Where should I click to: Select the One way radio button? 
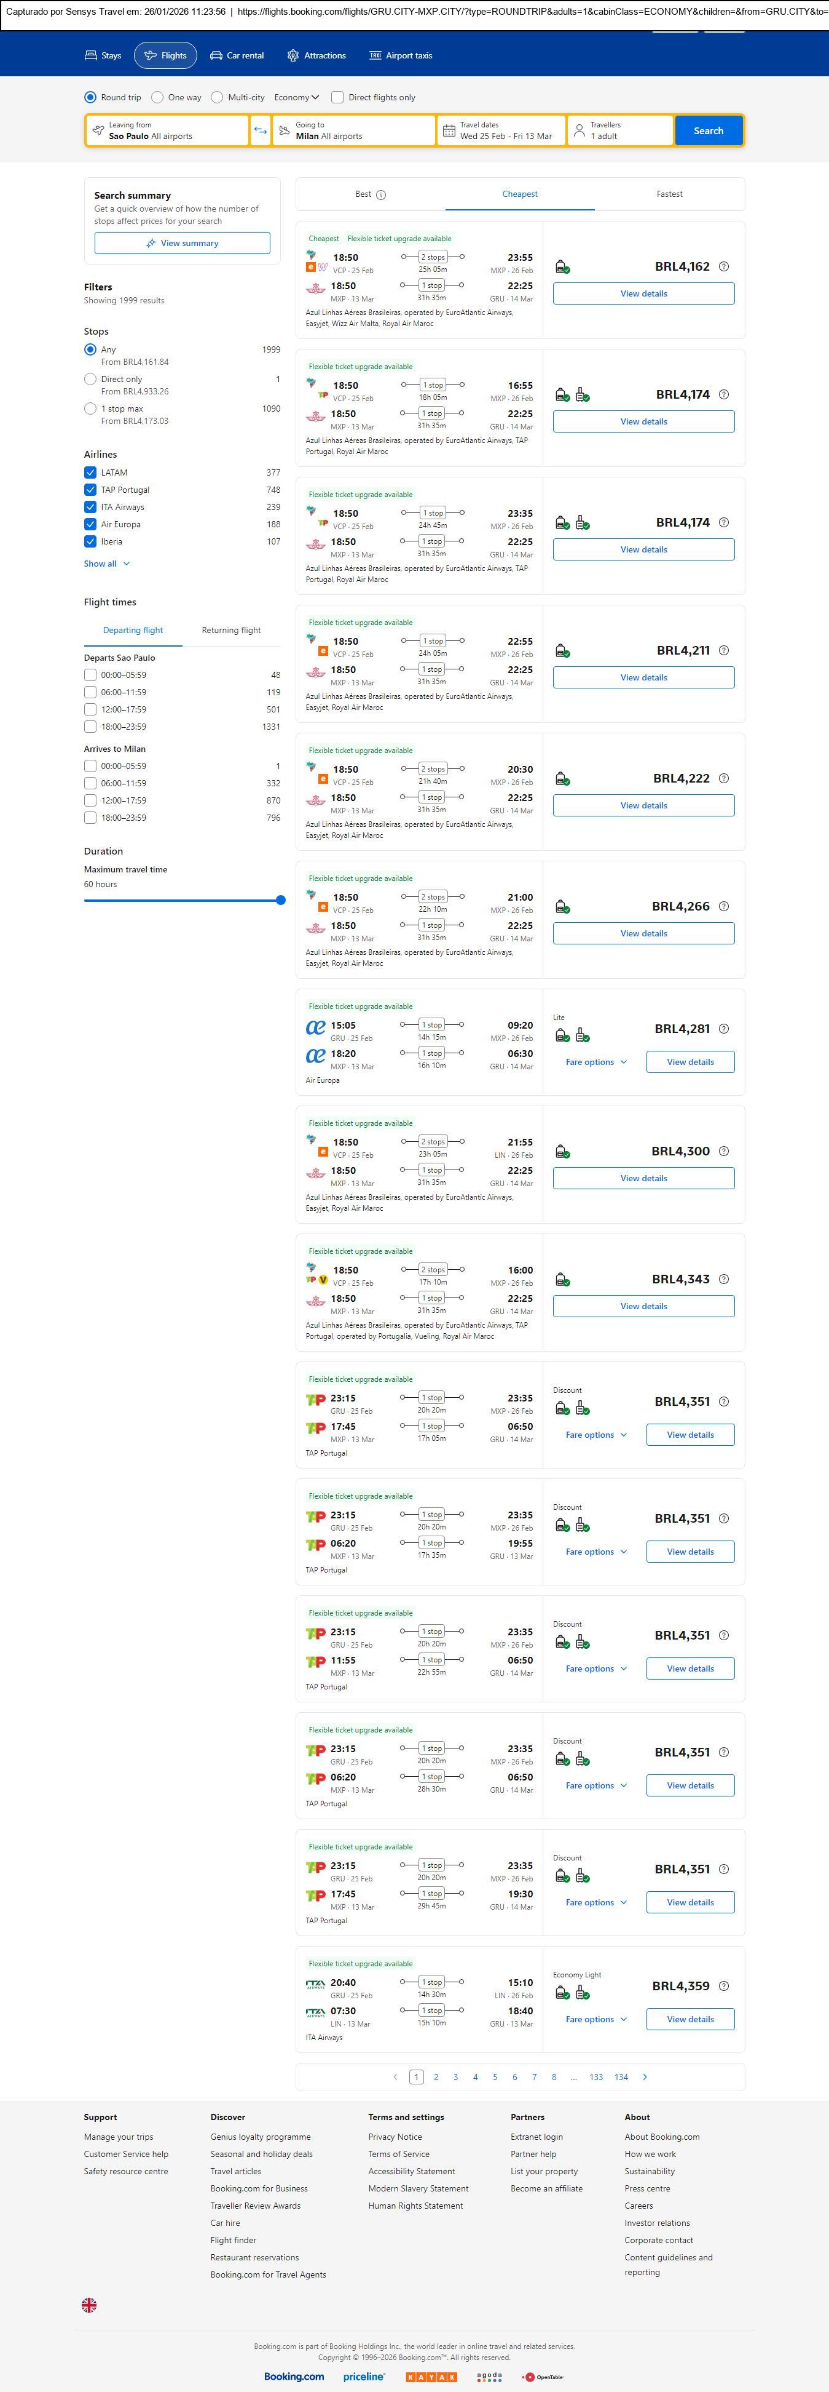pos(158,97)
